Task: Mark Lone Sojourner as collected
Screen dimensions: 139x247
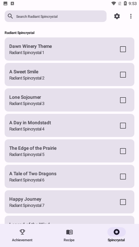Action: 123,100
